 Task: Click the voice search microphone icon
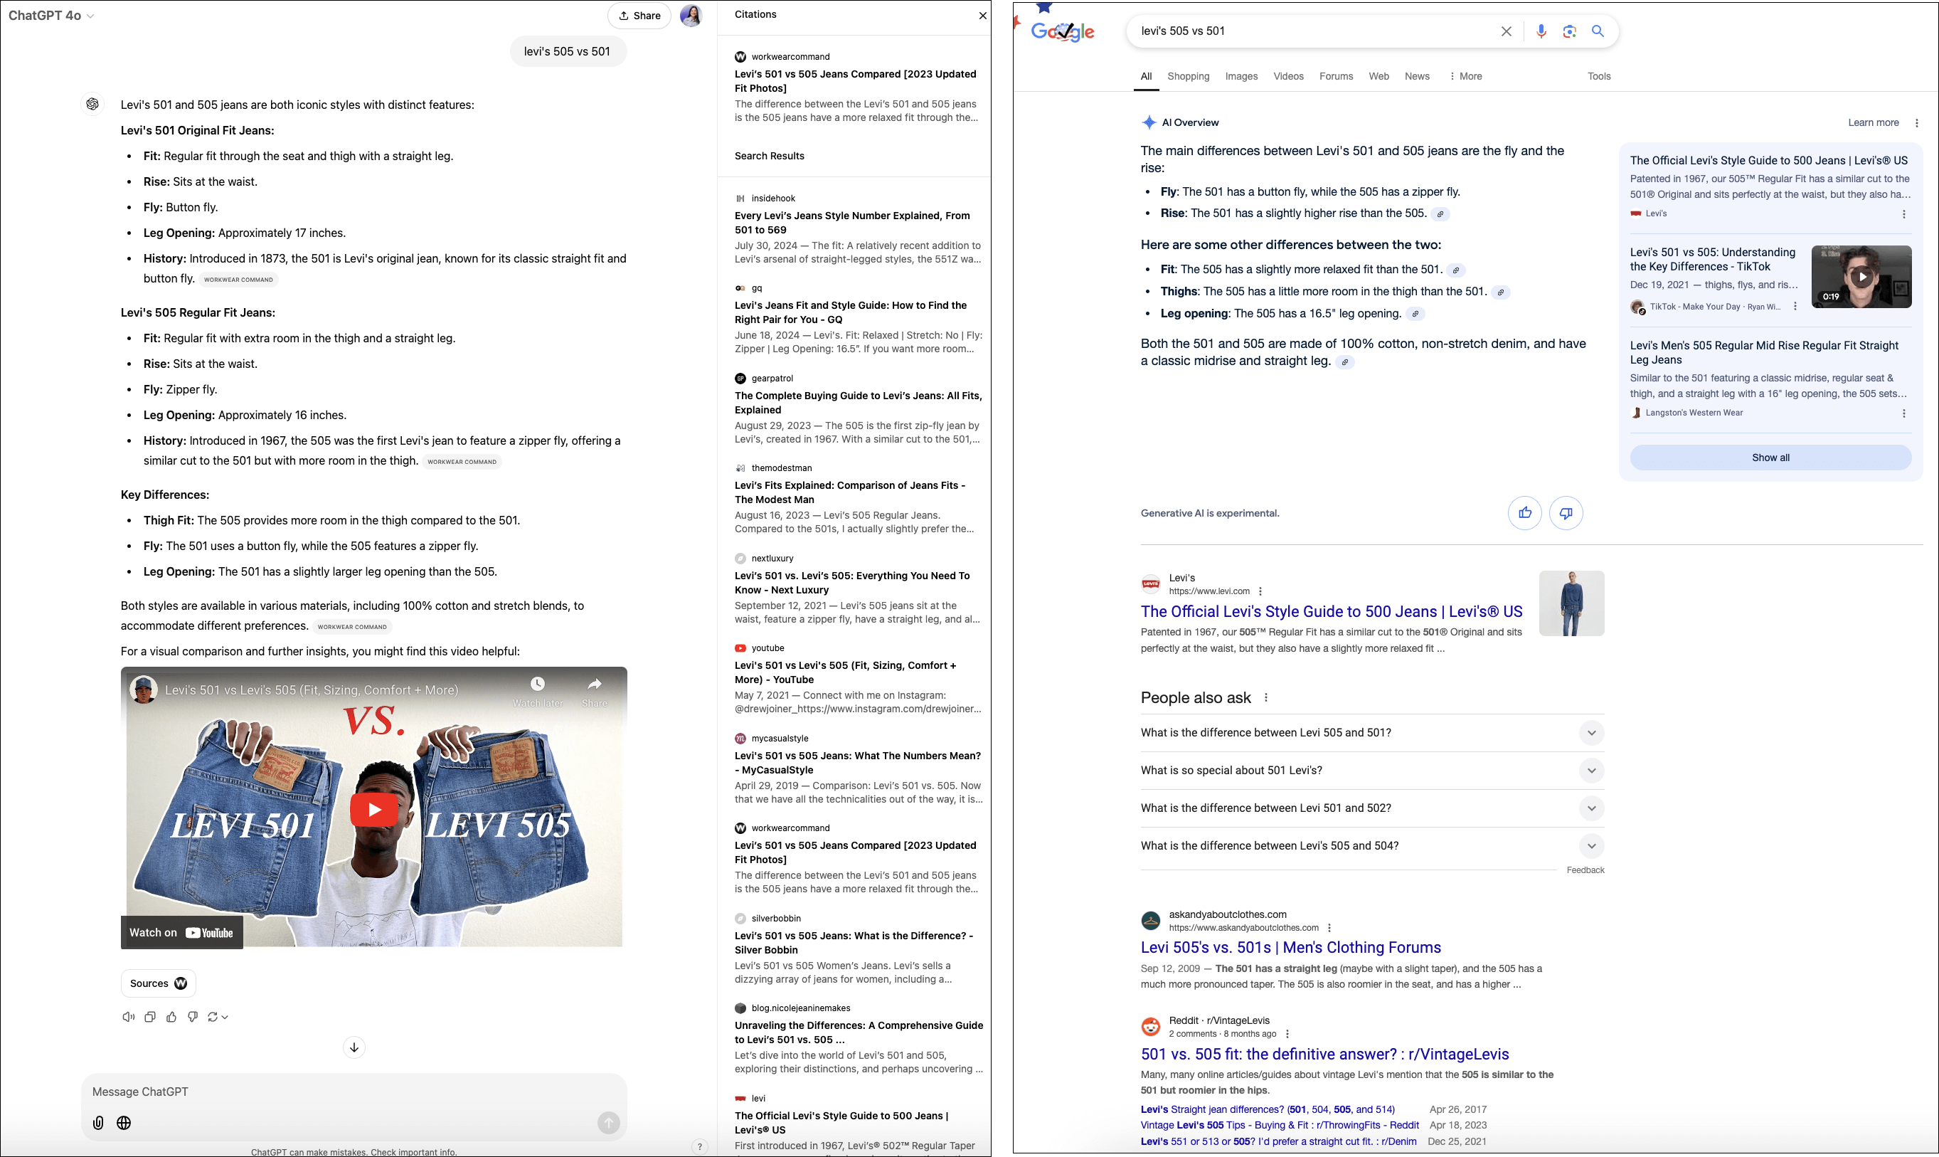coord(1541,31)
